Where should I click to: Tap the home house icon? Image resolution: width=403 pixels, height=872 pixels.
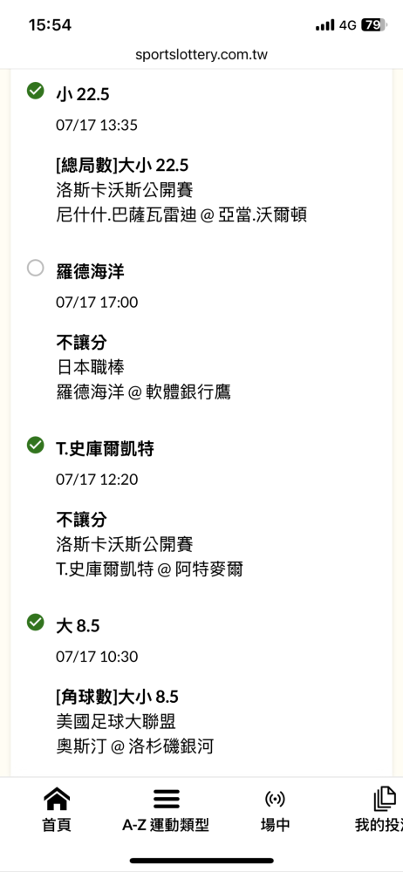[x=56, y=799]
